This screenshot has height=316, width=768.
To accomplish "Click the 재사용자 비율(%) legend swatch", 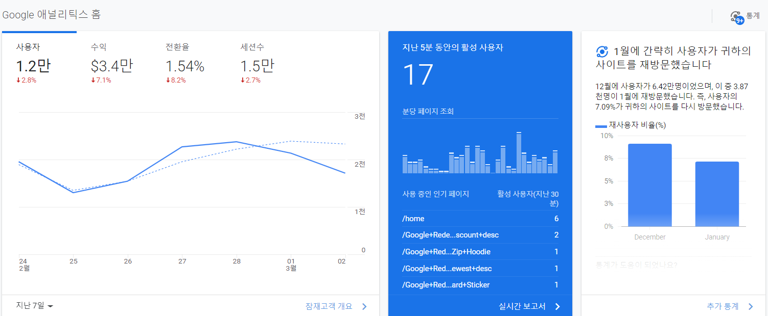I will [x=601, y=125].
